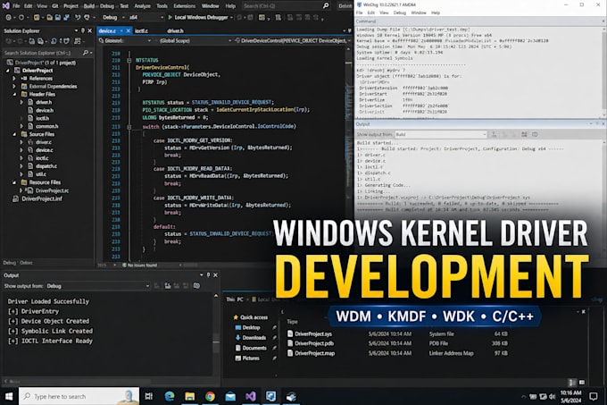Switch to the driver.h tab

click(x=175, y=30)
